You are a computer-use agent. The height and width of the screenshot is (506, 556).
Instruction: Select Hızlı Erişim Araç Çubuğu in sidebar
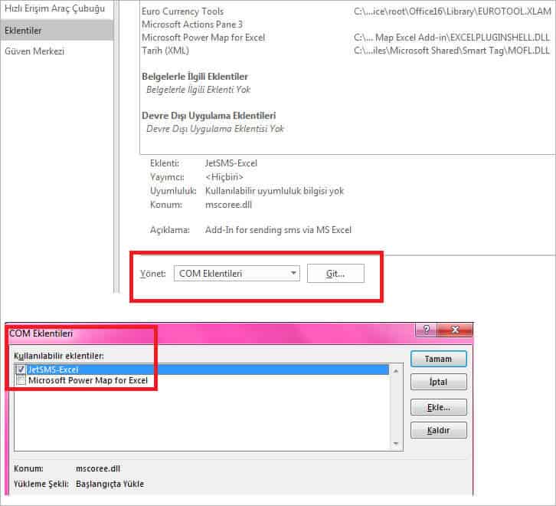coord(54,9)
